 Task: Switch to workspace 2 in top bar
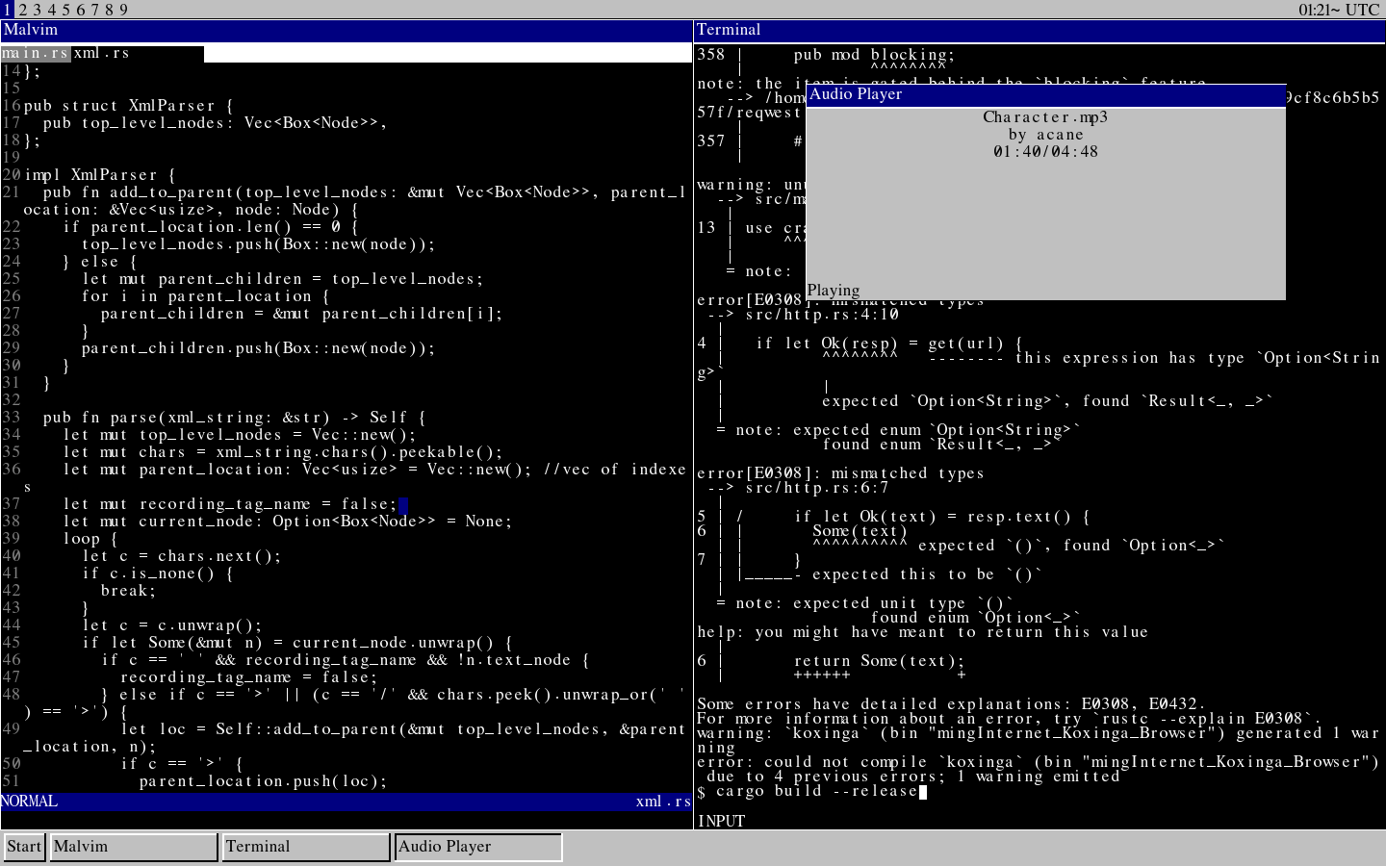tap(23, 10)
